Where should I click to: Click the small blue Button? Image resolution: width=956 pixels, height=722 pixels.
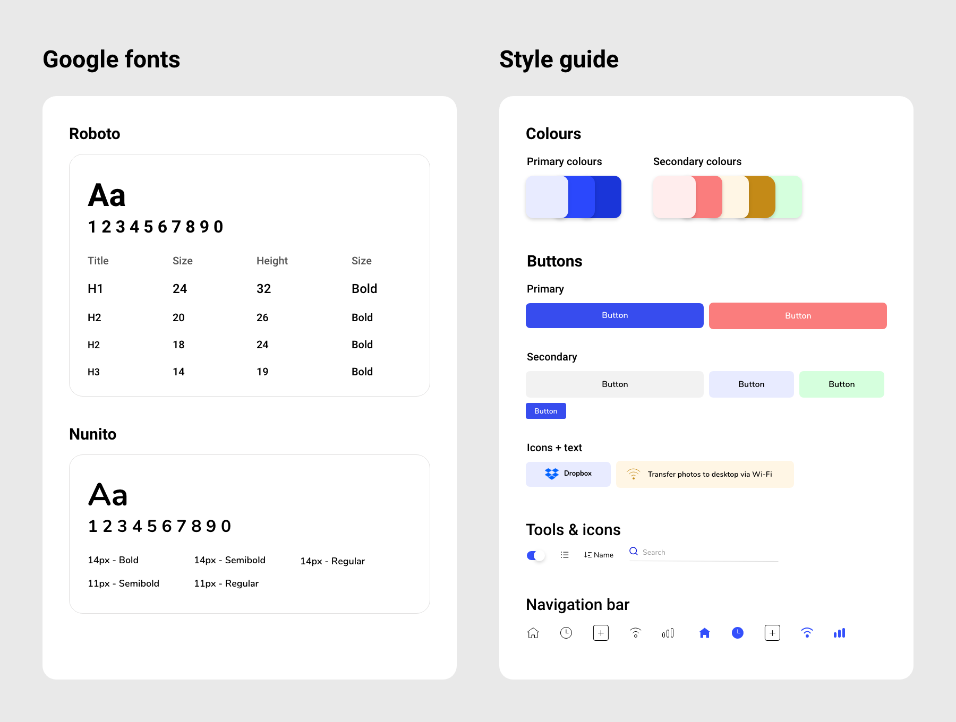click(x=546, y=411)
